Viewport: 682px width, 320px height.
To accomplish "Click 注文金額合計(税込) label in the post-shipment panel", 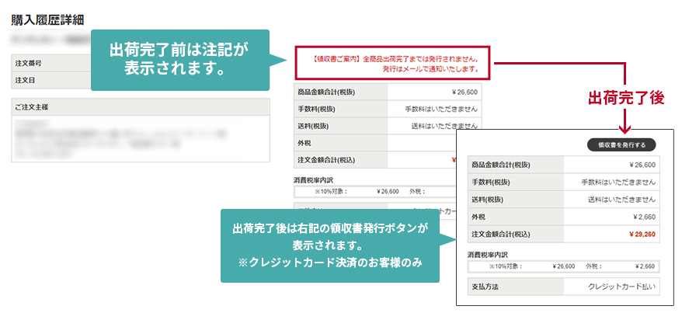I will click(503, 233).
